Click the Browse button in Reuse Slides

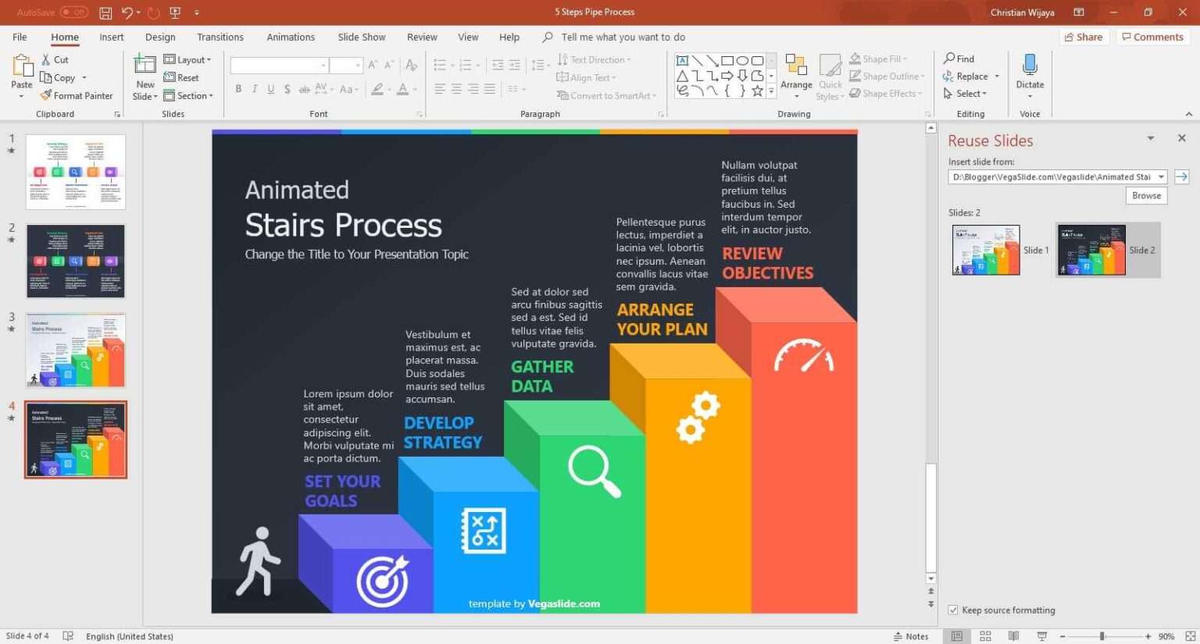[x=1146, y=195]
